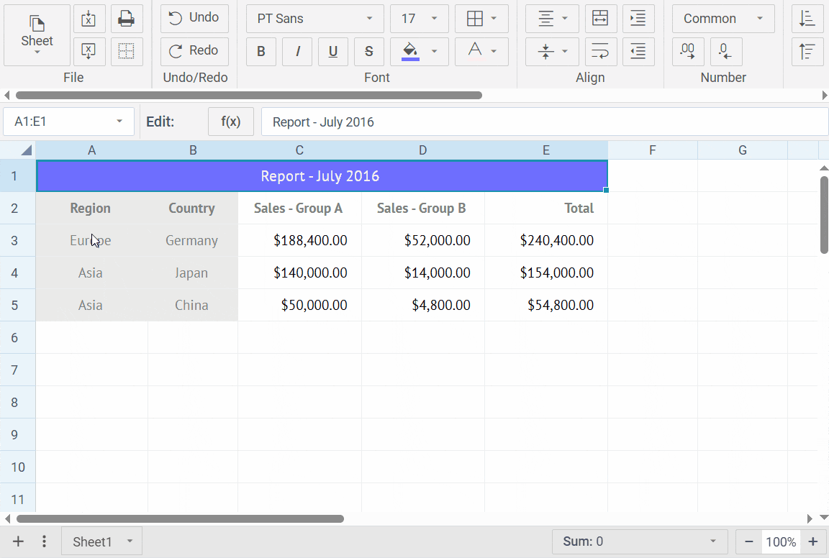Click the fill color swatch button
This screenshot has width=829, height=558.
[x=410, y=52]
